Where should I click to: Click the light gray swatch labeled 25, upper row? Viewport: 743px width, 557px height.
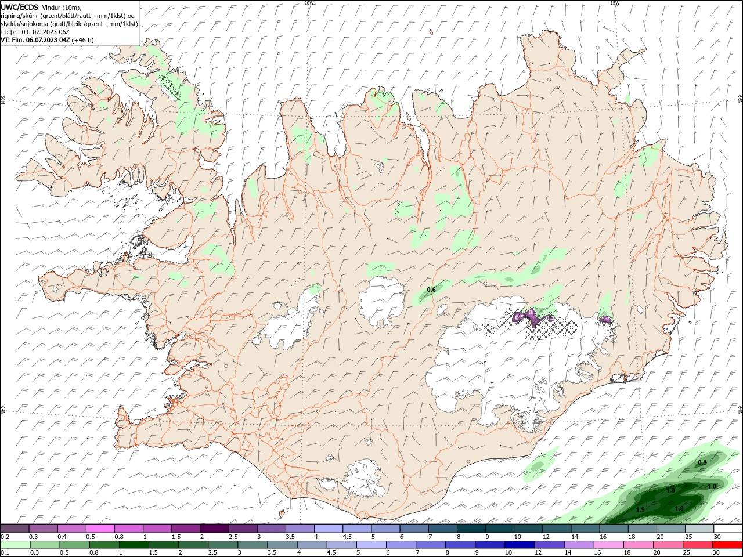(699, 529)
